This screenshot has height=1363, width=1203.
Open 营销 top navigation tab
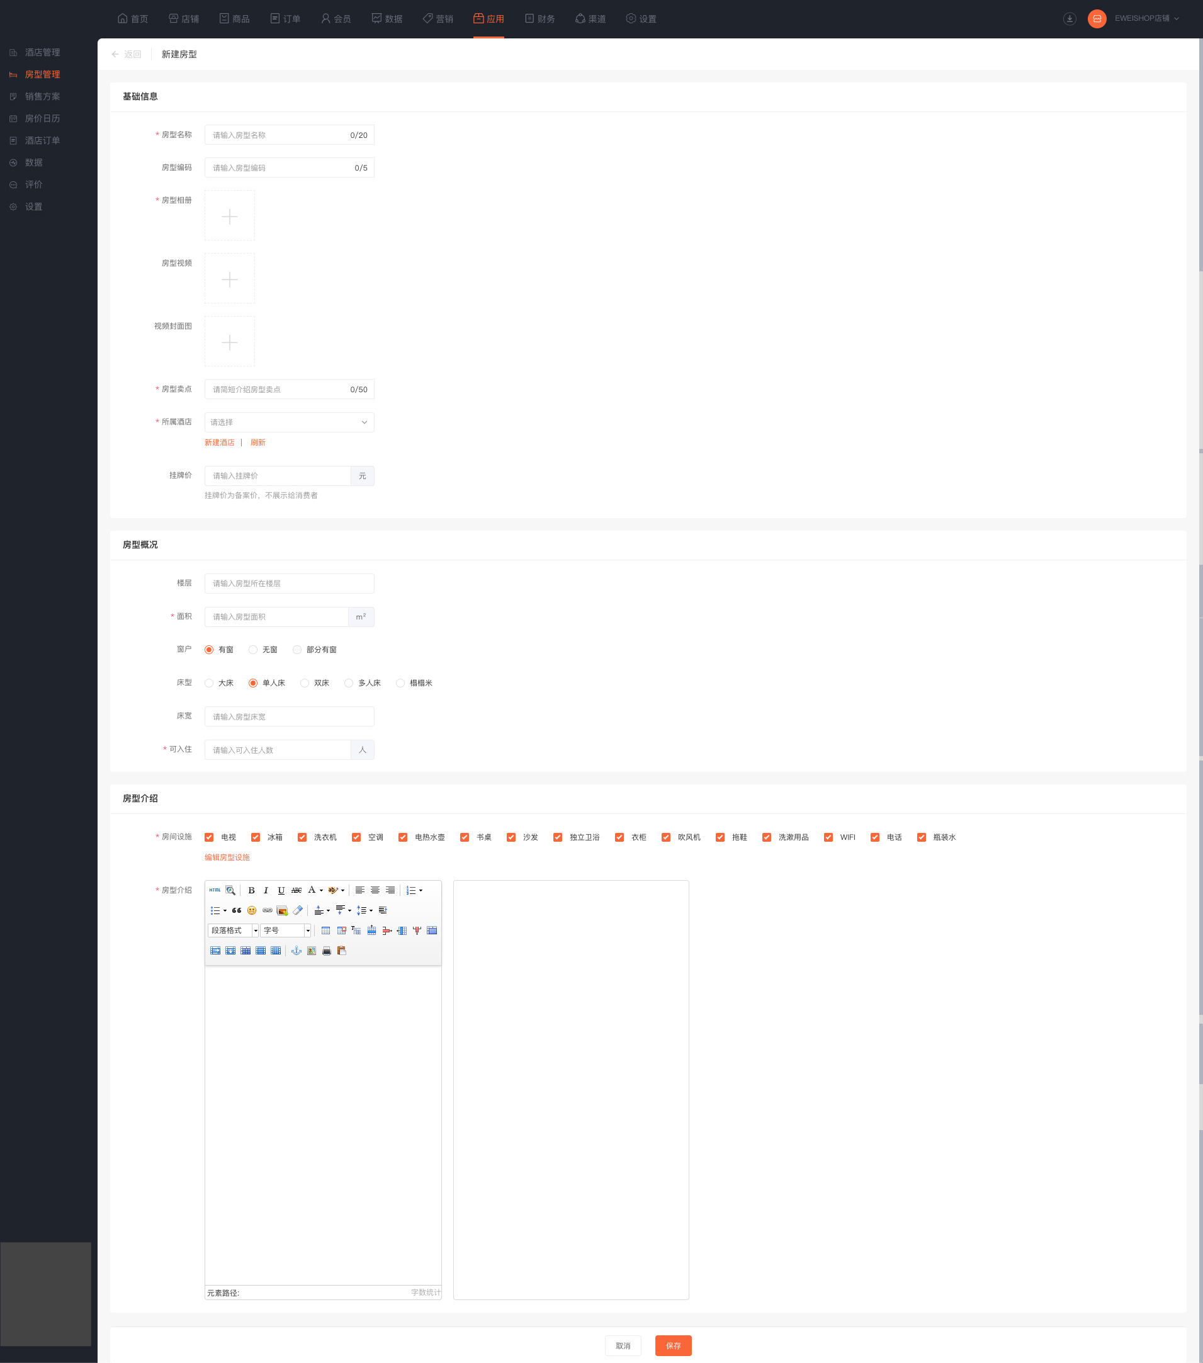pyautogui.click(x=438, y=19)
